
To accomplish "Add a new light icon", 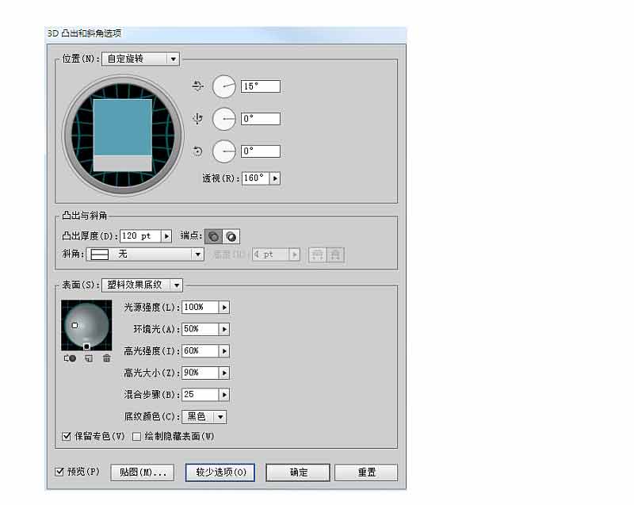I will pos(89,358).
